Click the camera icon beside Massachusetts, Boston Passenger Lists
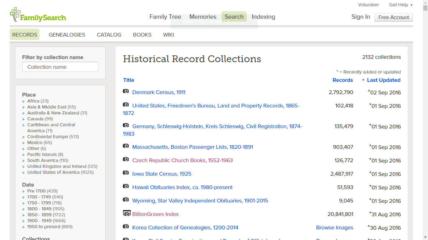 coord(126,146)
